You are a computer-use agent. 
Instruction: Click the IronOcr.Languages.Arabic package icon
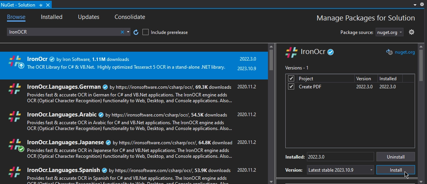(x=15, y=117)
